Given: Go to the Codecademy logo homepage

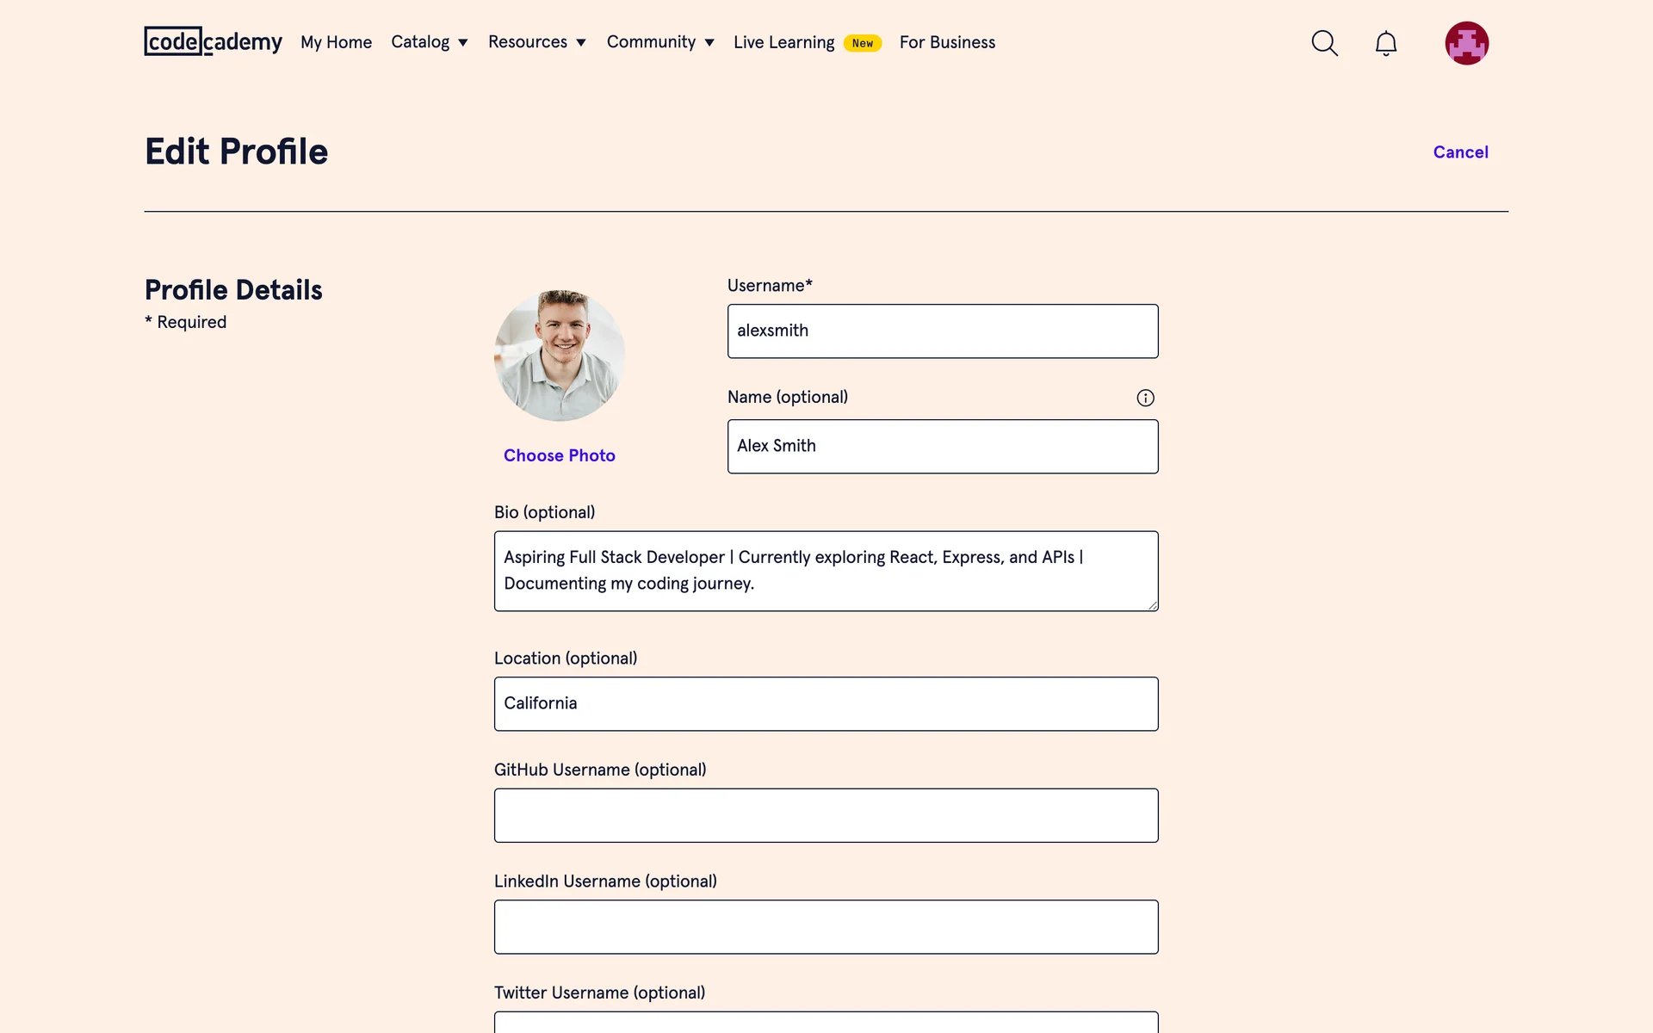Looking at the screenshot, I should pos(213,41).
